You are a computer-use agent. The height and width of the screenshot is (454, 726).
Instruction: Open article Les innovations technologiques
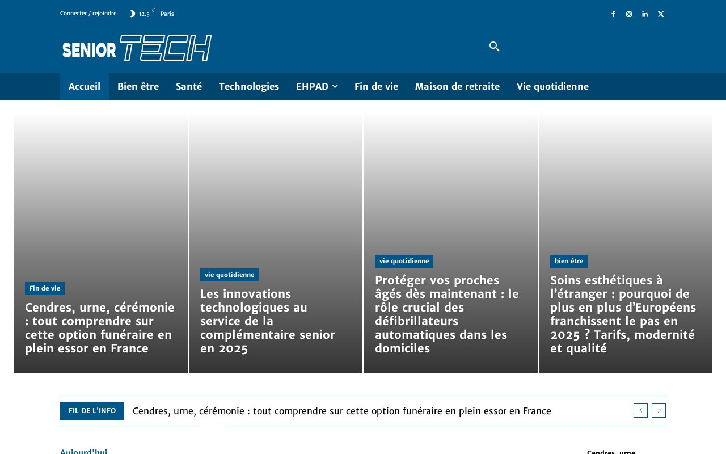coord(268,321)
